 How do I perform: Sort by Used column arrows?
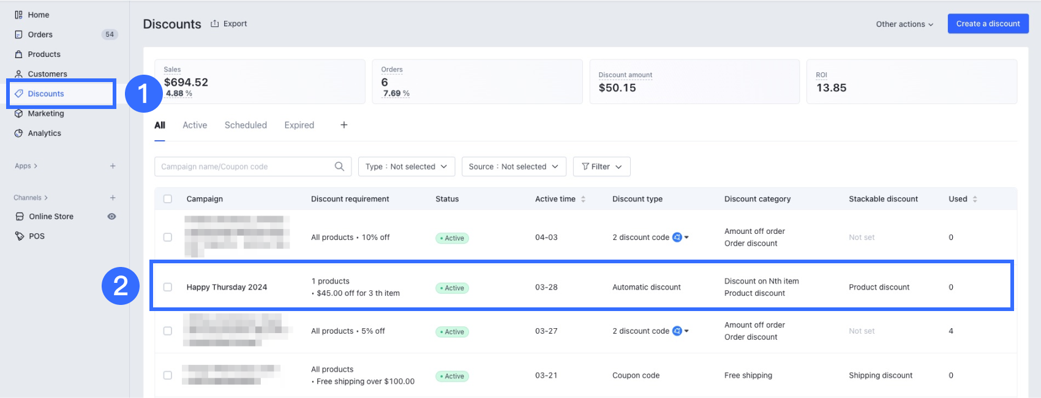pyautogui.click(x=975, y=199)
